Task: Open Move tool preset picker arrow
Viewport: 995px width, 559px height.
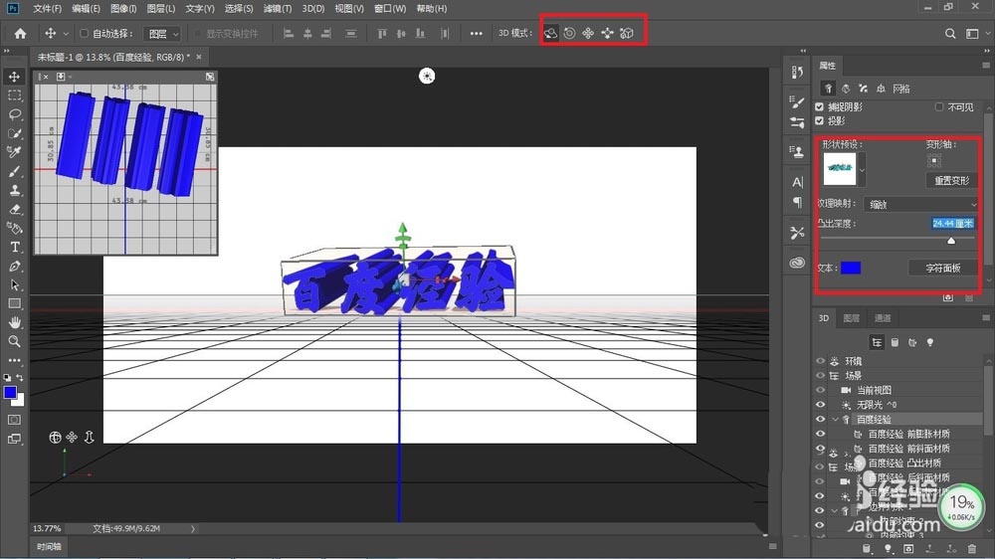Action: tap(66, 34)
